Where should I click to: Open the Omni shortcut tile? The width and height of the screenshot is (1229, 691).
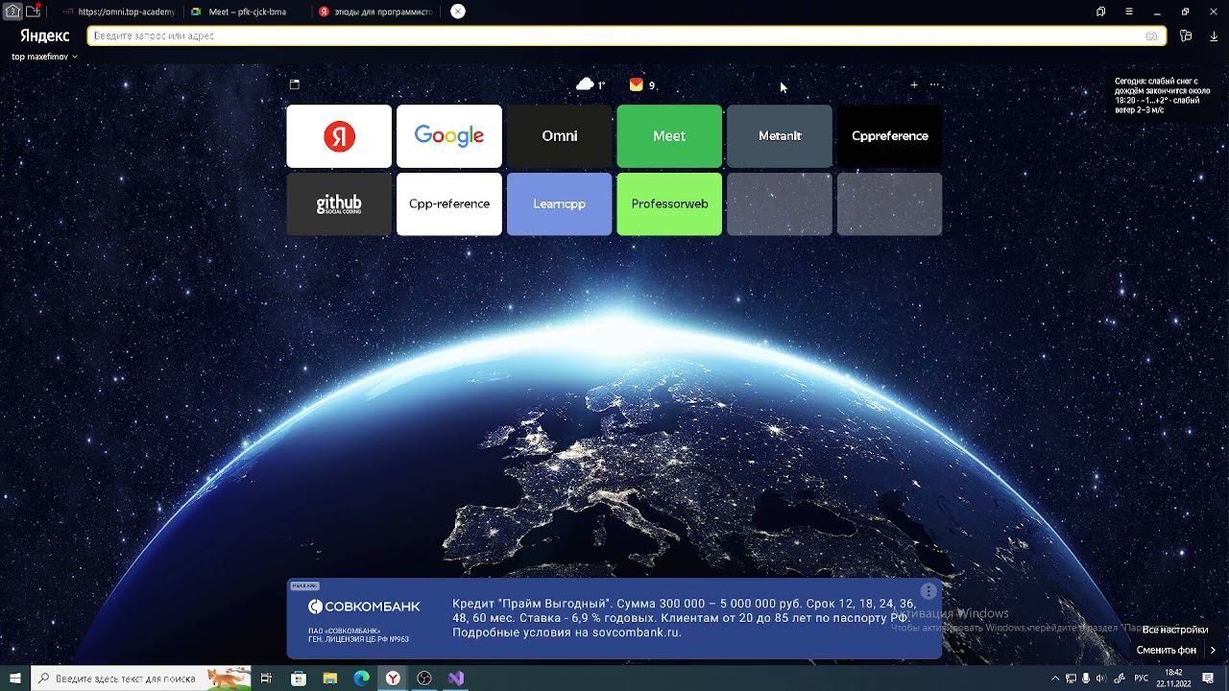[x=559, y=136]
